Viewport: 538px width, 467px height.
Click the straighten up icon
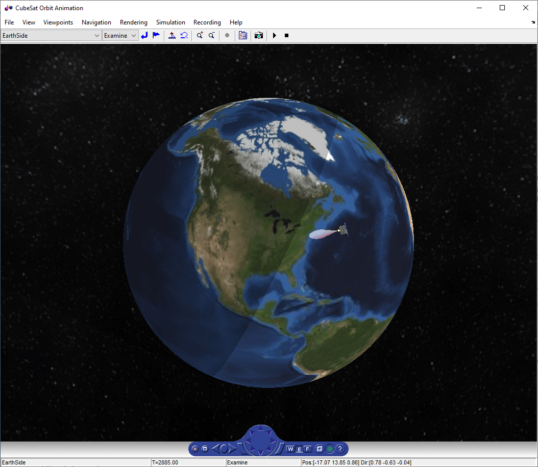click(172, 35)
